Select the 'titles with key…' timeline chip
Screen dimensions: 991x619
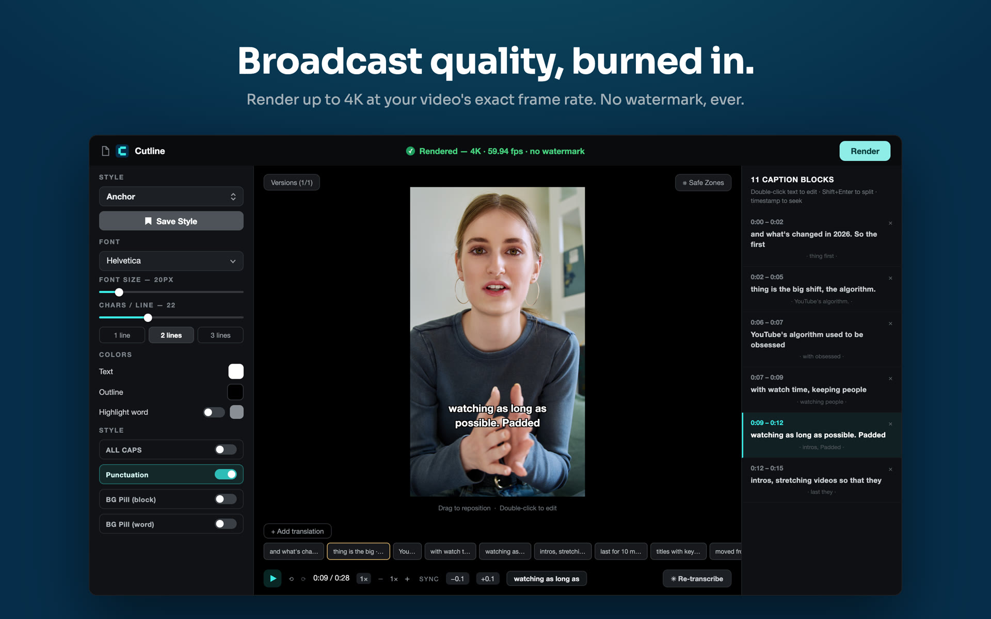[678, 551]
